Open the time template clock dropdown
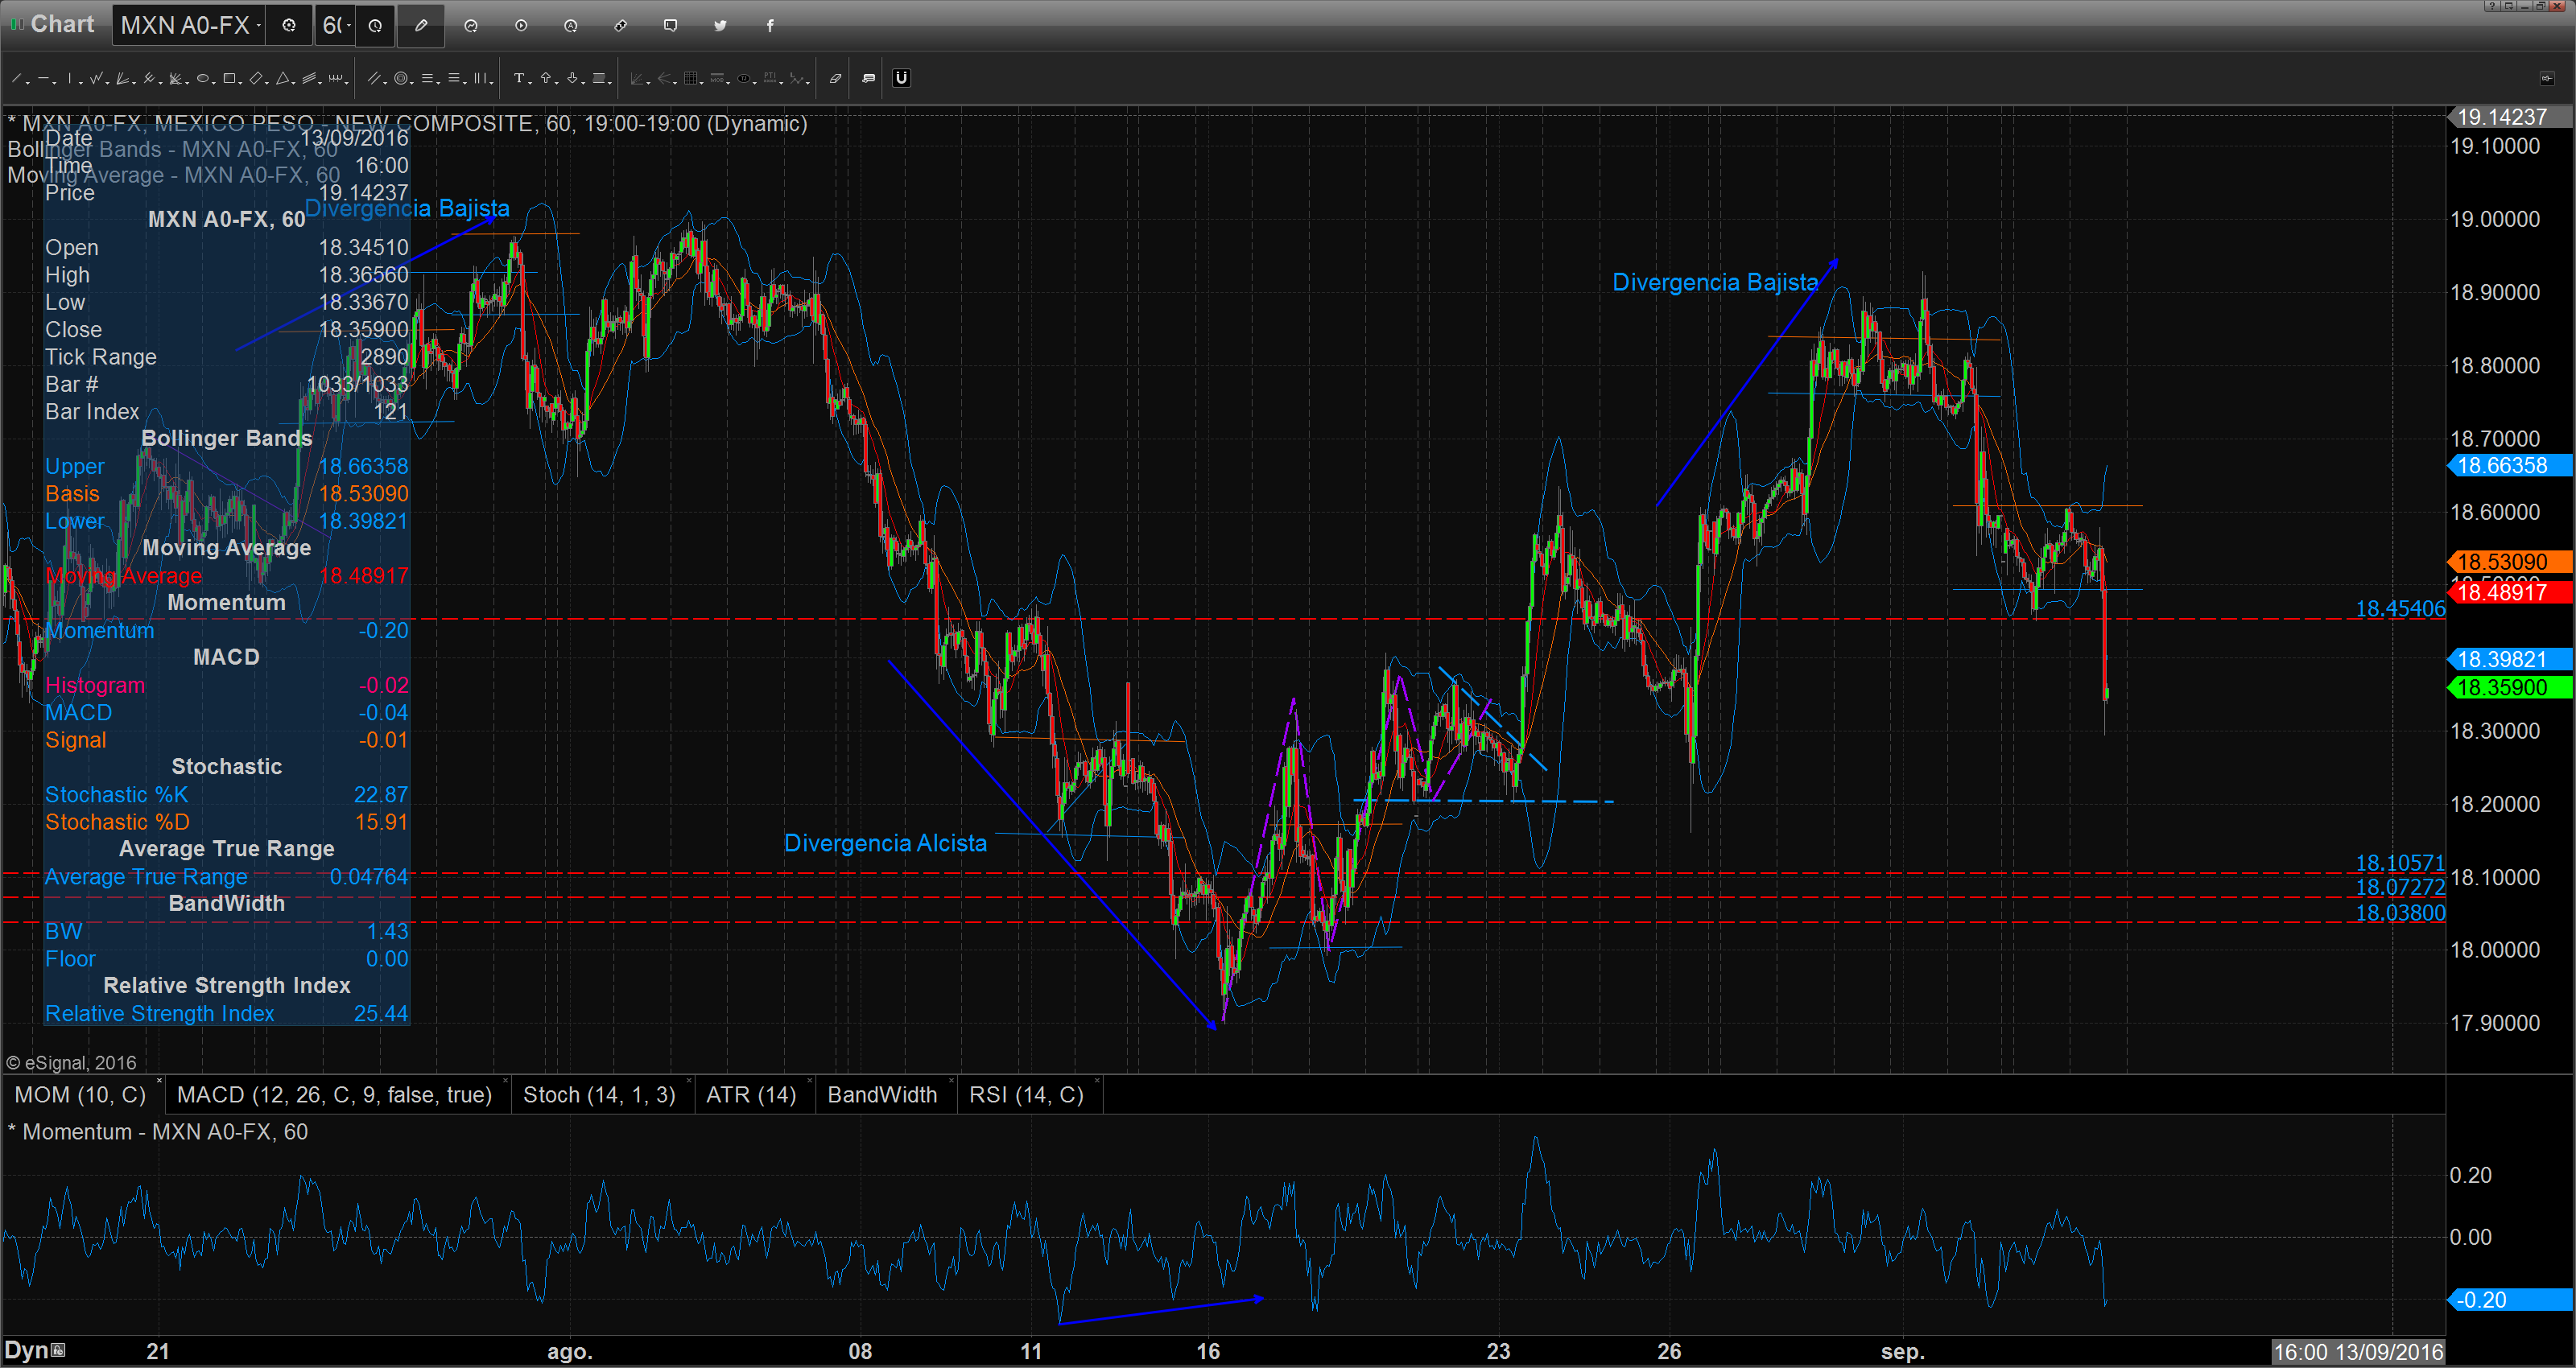Viewport: 2576px width, 1368px height. [x=375, y=26]
